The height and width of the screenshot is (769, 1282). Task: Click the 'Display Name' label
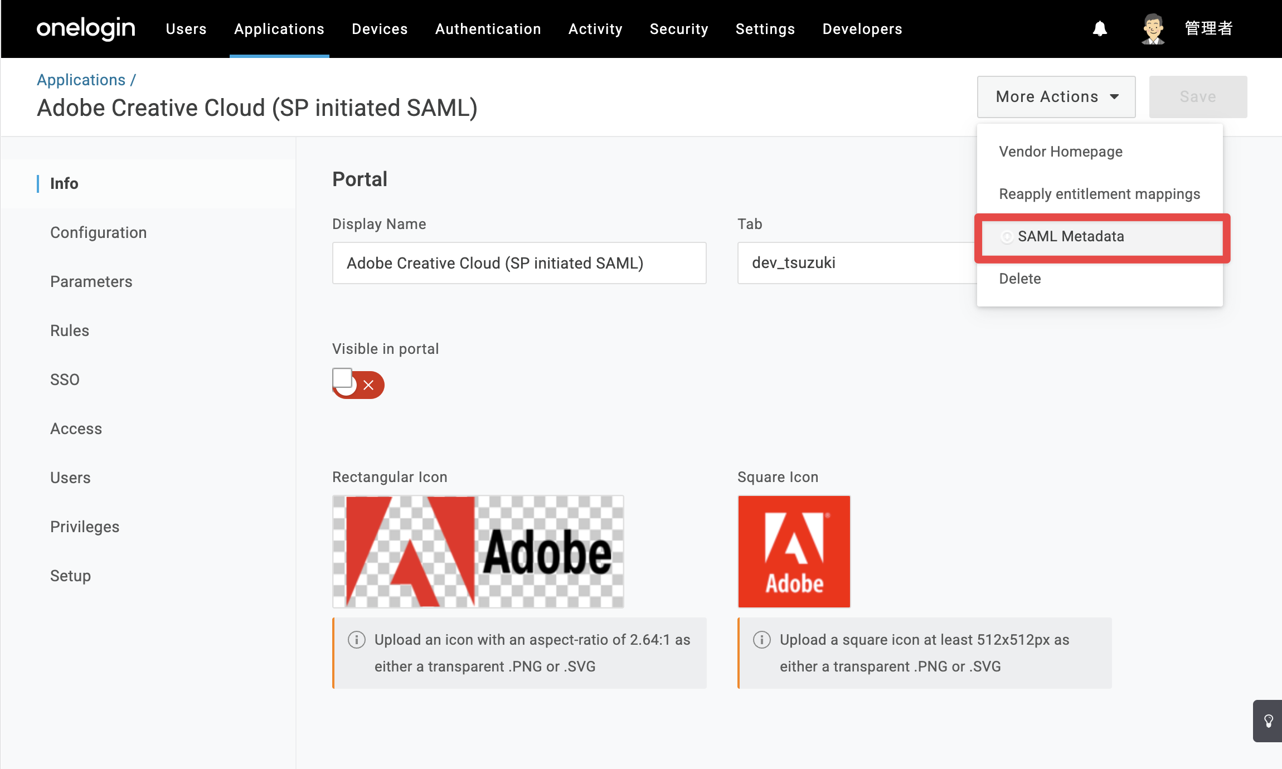pyautogui.click(x=379, y=224)
